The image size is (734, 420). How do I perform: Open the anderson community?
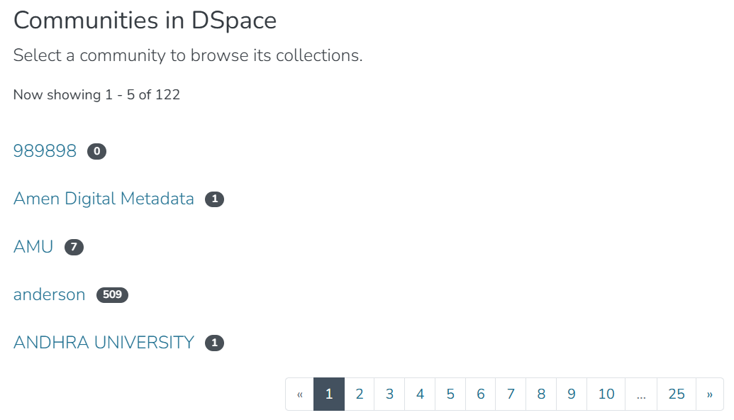(x=49, y=294)
